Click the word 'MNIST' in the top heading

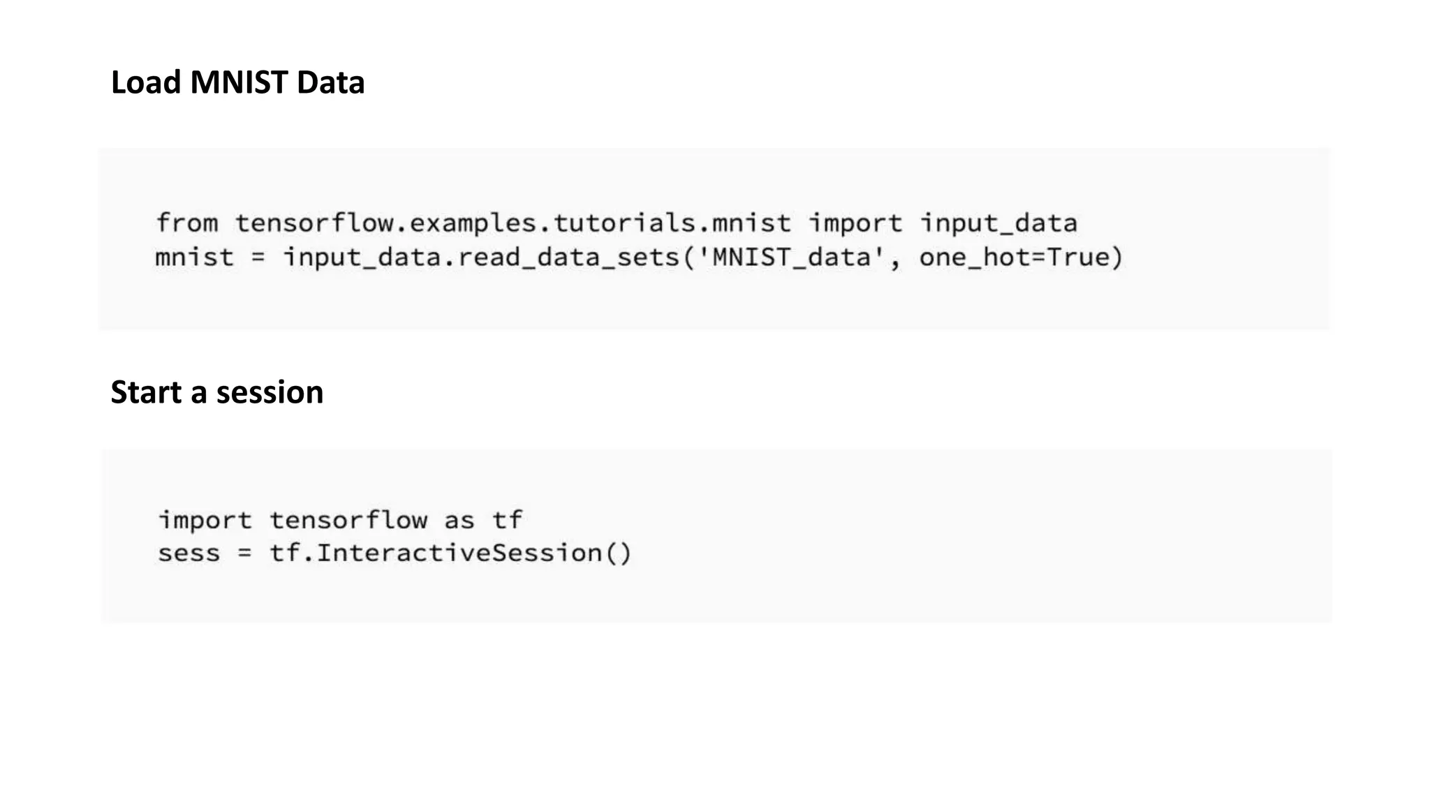[x=239, y=82]
